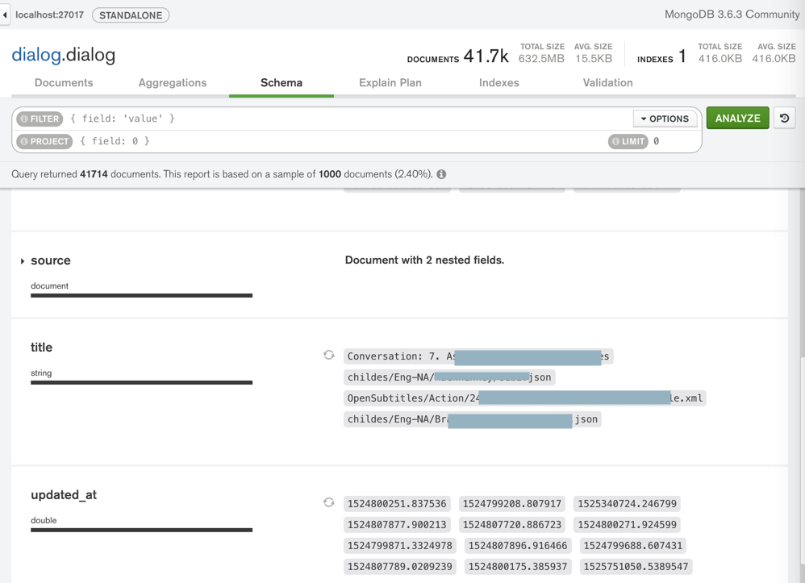Expand the source nested document field
The height and width of the screenshot is (583, 805).
pos(23,261)
